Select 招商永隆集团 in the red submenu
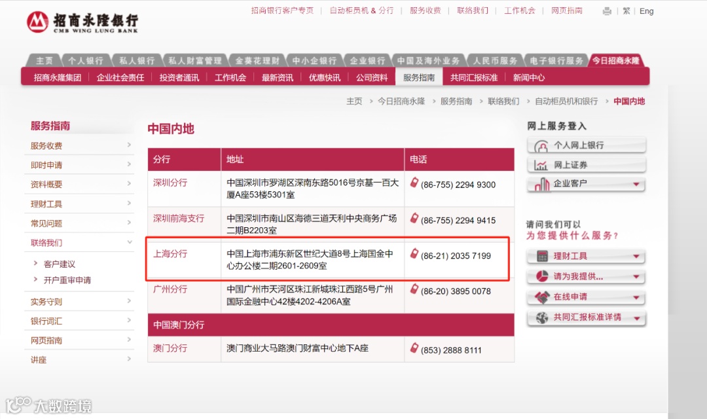This screenshot has height=419, width=707. coord(57,77)
